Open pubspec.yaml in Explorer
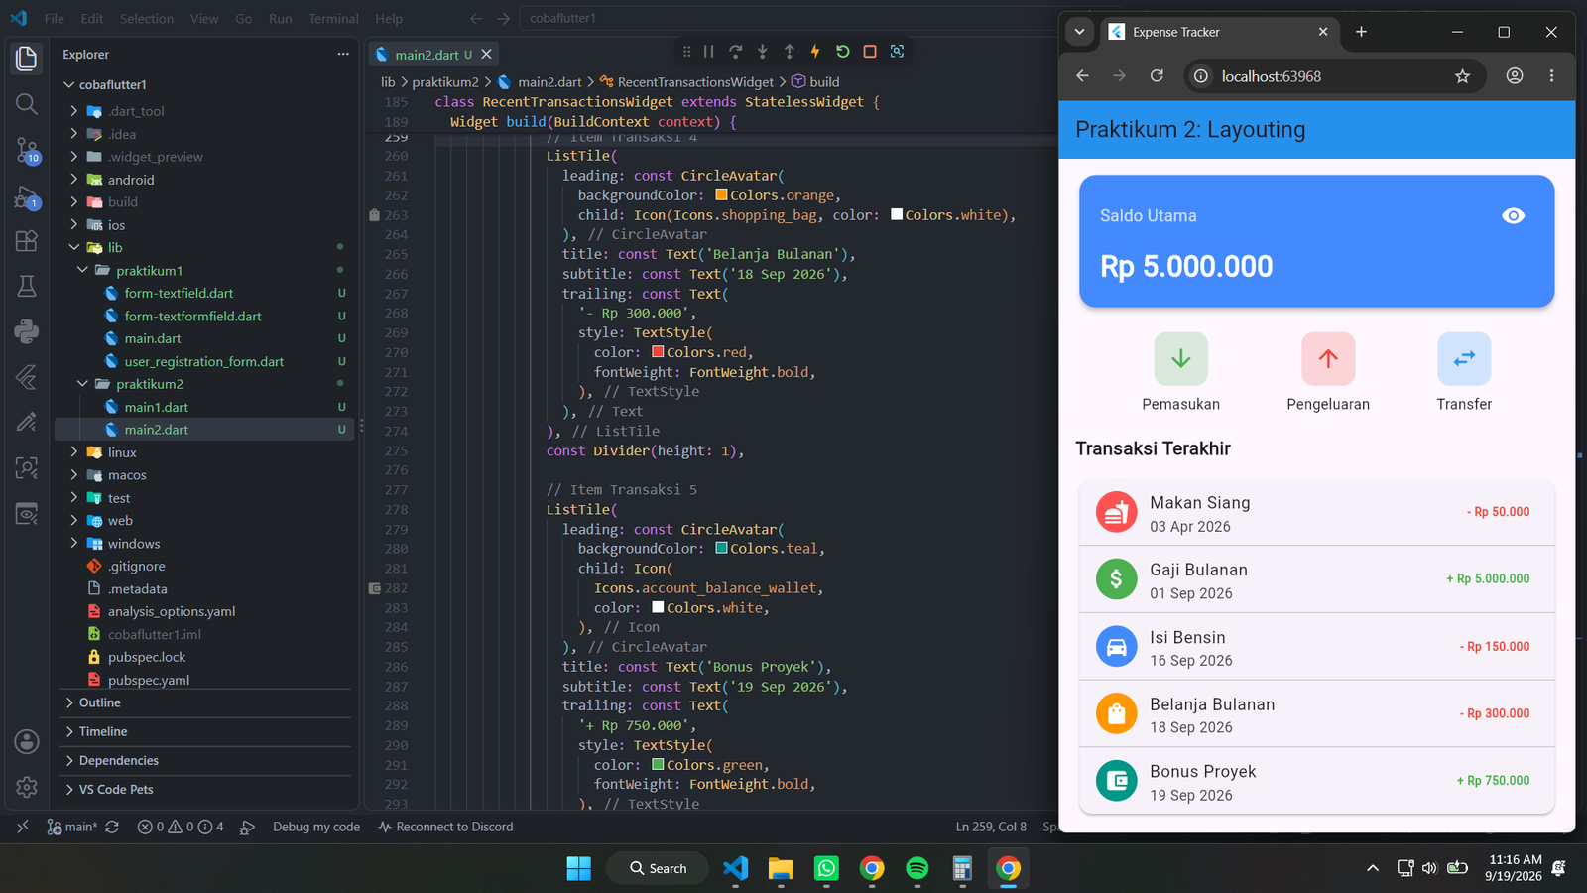Screen dimensions: 1587x893 click(149, 680)
